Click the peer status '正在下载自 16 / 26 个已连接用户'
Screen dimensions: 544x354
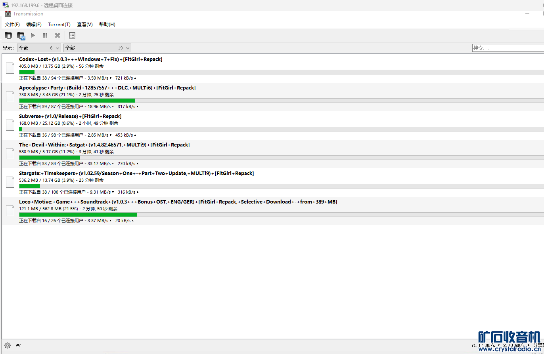pyautogui.click(x=51, y=221)
